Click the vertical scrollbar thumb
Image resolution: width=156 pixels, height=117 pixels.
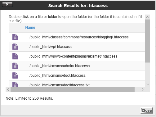pyautogui.click(x=148, y=41)
